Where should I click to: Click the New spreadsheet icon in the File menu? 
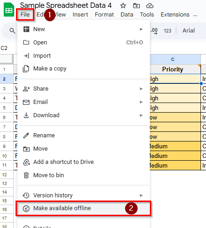click(x=26, y=29)
